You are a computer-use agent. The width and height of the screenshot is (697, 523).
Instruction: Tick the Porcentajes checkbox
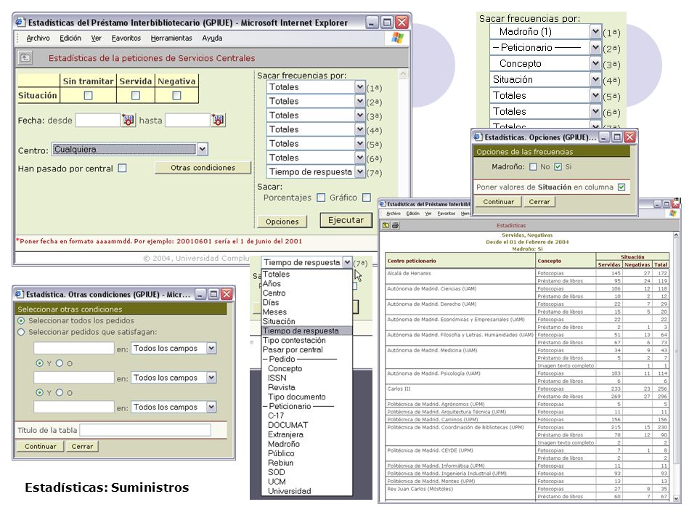pos(321,198)
